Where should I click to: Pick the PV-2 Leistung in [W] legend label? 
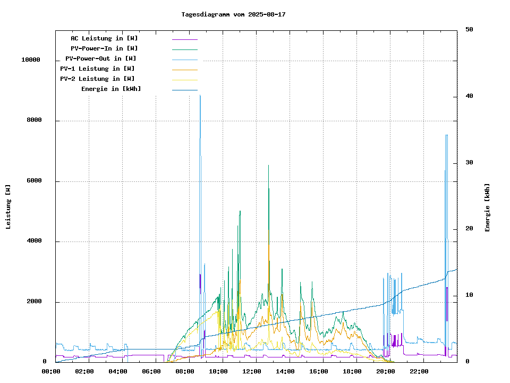[97, 79]
